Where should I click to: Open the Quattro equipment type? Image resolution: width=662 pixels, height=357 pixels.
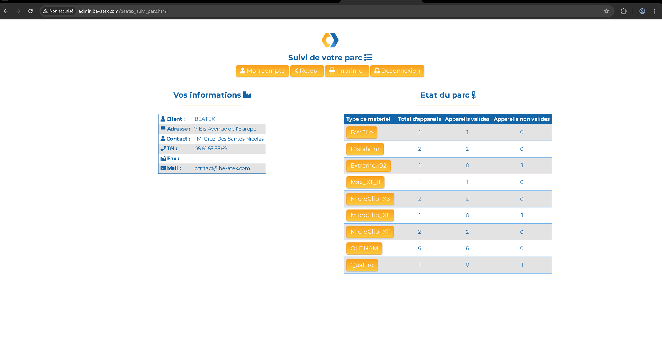click(362, 265)
